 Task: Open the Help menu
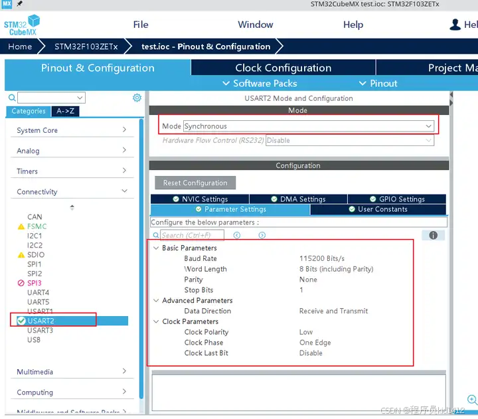353,25
